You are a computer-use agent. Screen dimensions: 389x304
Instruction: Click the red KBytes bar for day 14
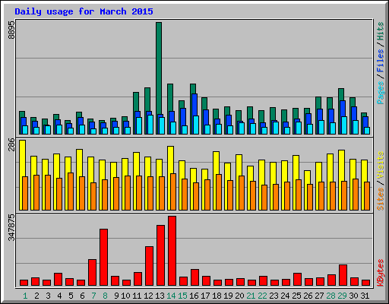[x=172, y=251]
